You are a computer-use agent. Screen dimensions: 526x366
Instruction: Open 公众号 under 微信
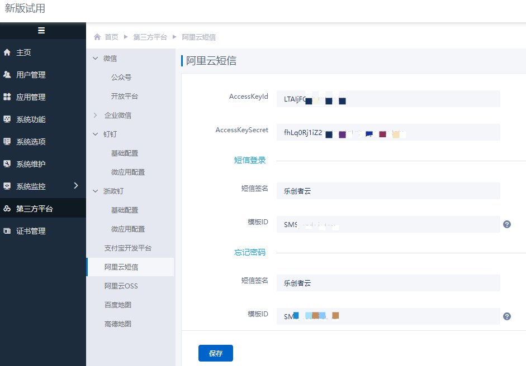(x=121, y=78)
